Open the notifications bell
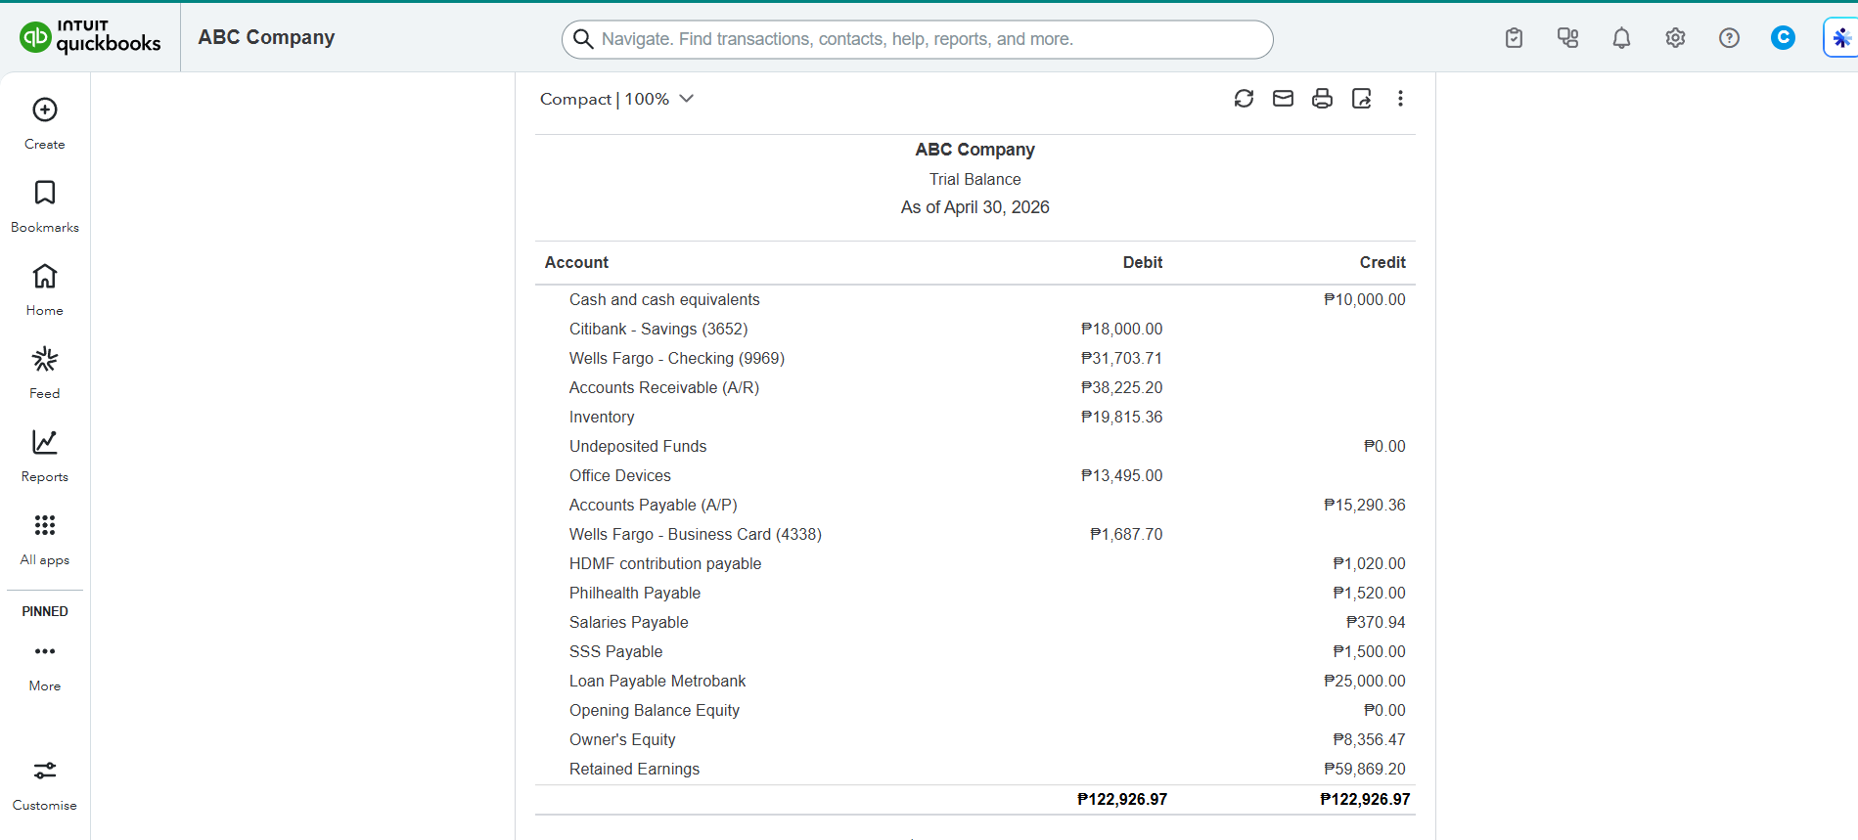 coord(1621,38)
